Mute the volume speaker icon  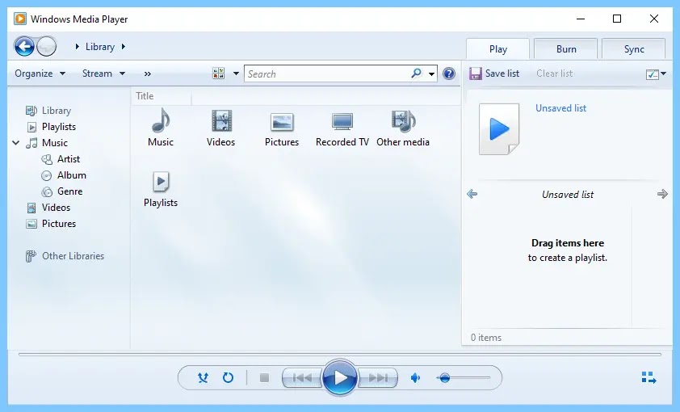415,378
